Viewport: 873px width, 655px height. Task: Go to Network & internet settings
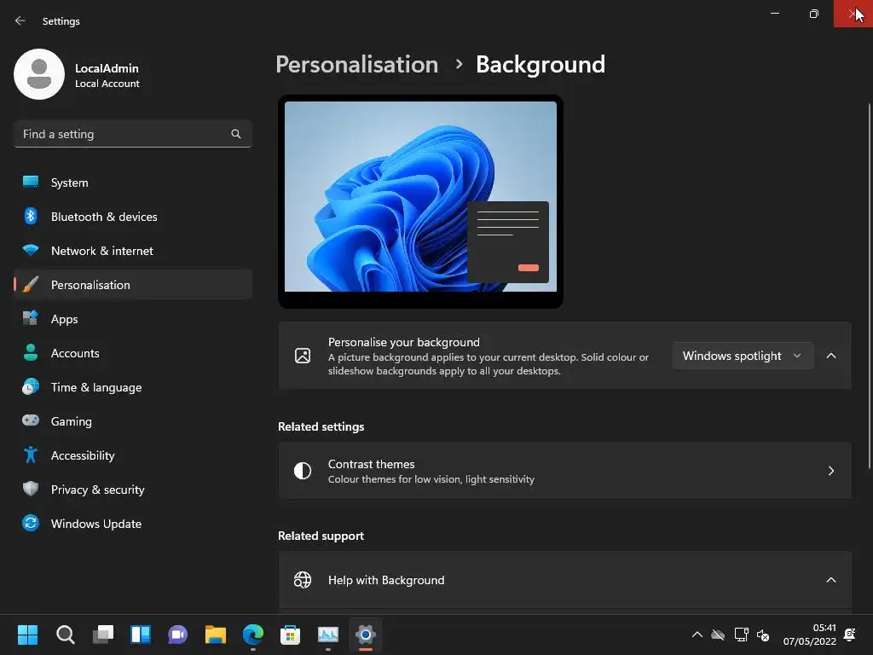click(x=132, y=251)
